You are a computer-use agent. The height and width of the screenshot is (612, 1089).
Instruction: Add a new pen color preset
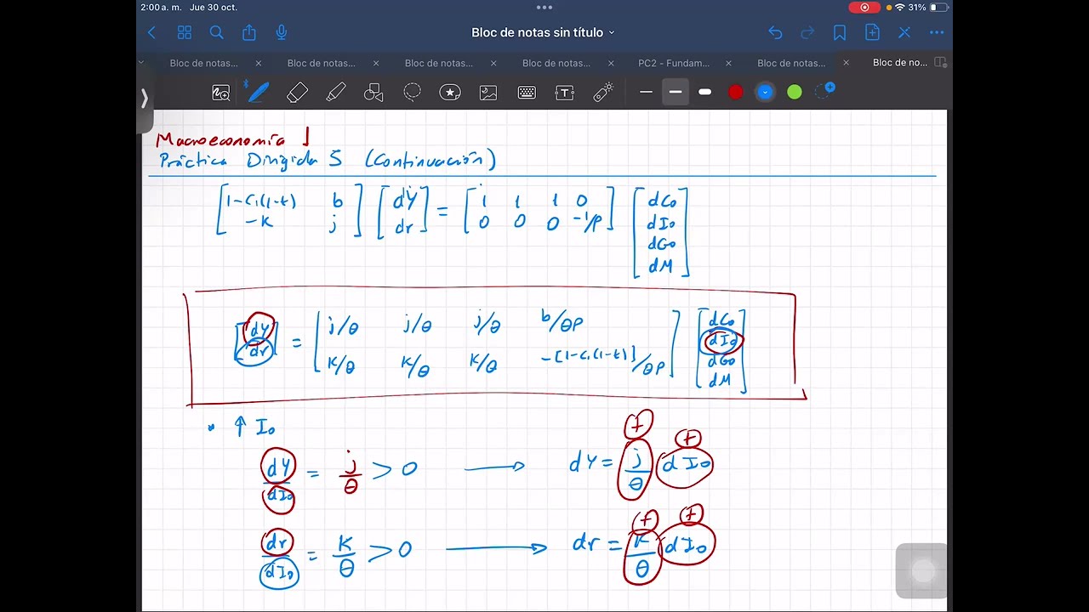(x=825, y=90)
